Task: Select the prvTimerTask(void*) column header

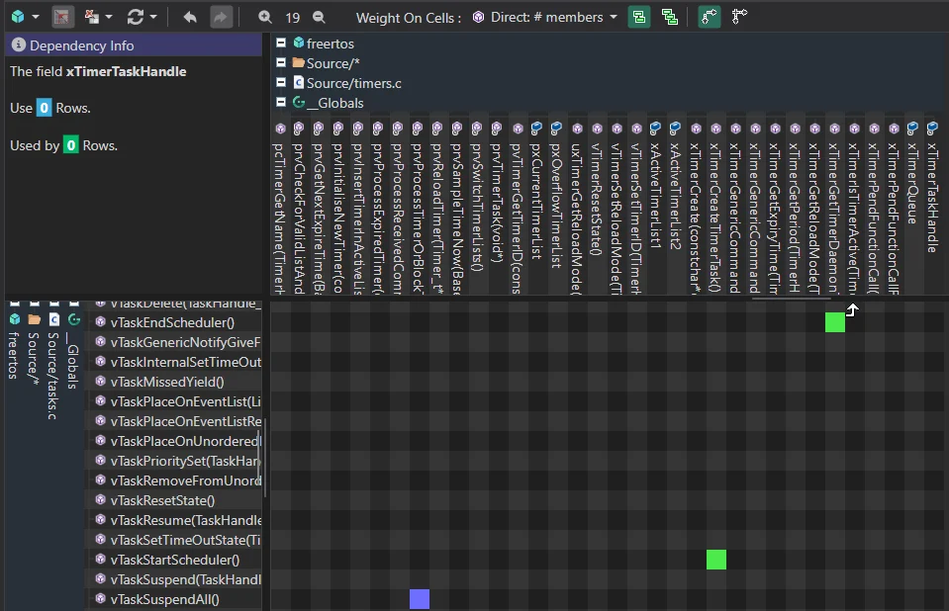Action: coord(497,203)
